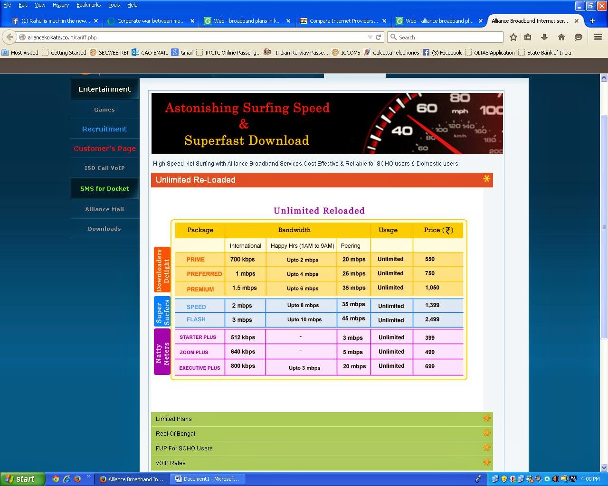Image resolution: width=608 pixels, height=486 pixels.
Task: Open the View menu
Action: [x=40, y=5]
